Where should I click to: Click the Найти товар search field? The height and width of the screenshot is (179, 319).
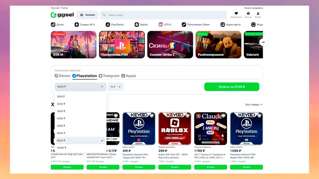click(163, 15)
